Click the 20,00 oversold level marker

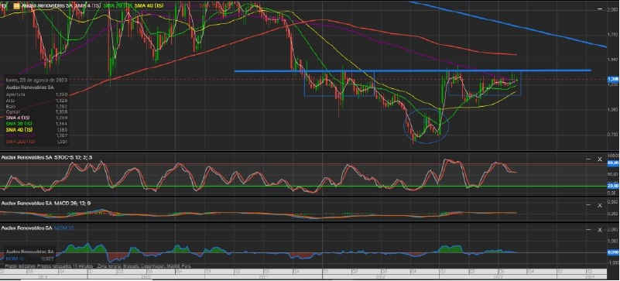pos(613,185)
